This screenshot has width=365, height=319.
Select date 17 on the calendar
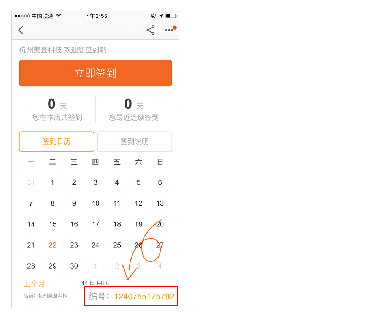pyautogui.click(x=95, y=224)
